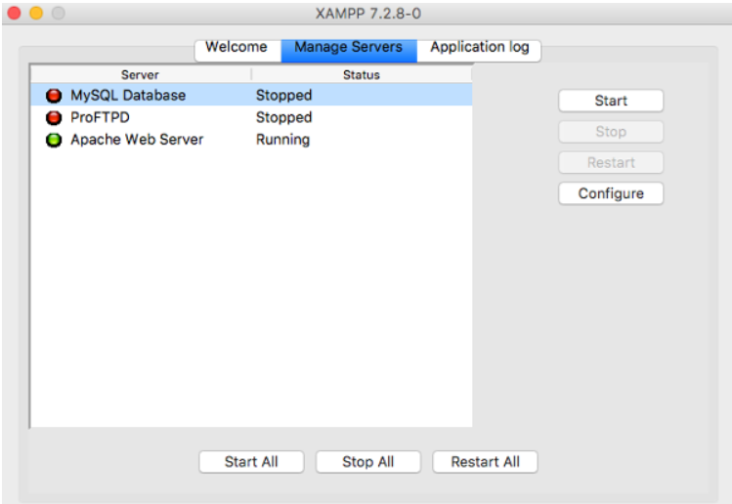Select the Apache Web Server entry
732x504 pixels.
(x=251, y=139)
